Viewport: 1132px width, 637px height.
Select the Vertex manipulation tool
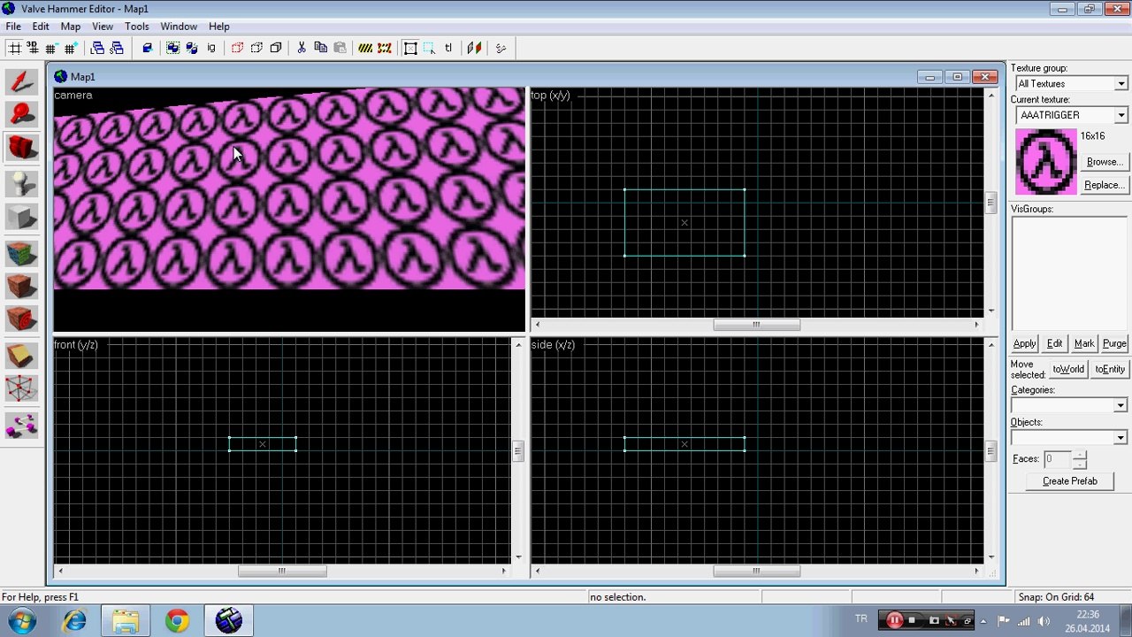point(22,389)
